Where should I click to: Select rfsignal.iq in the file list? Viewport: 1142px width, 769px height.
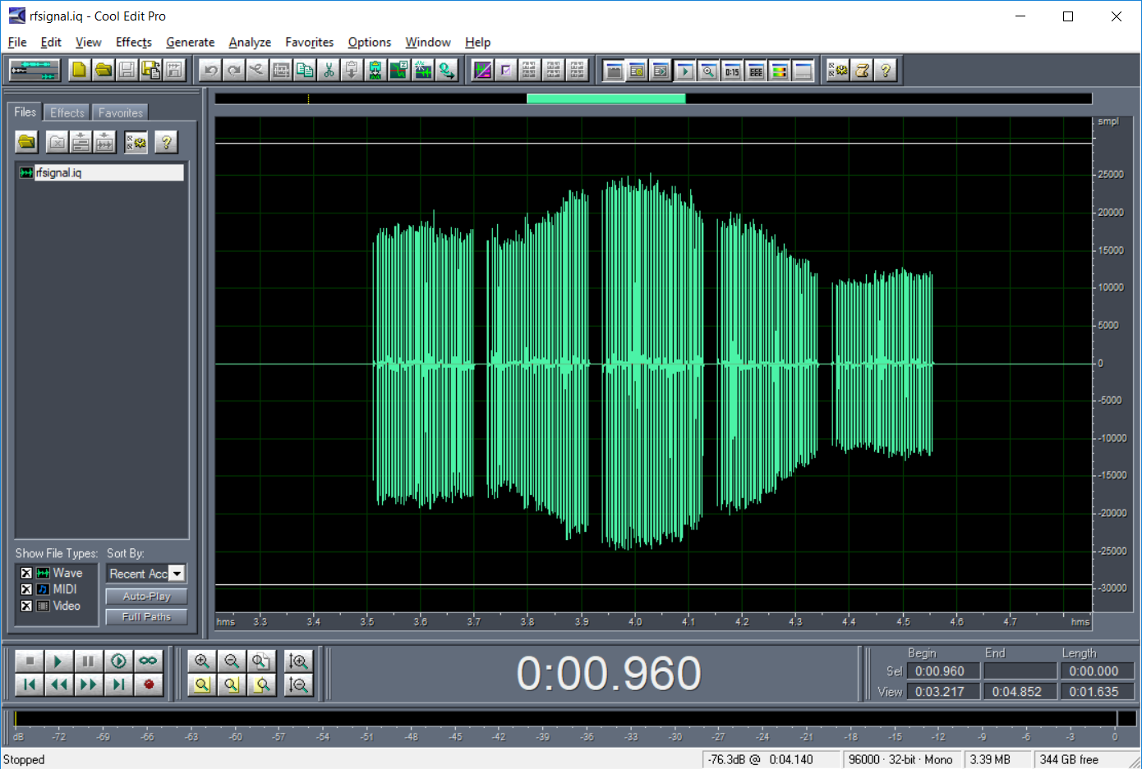coord(101,172)
